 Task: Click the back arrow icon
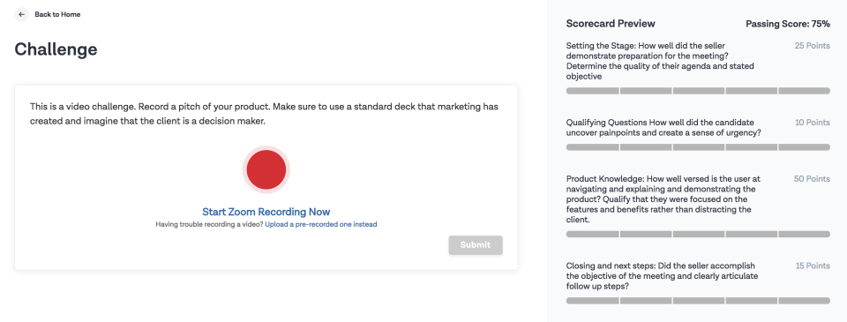pyautogui.click(x=21, y=15)
